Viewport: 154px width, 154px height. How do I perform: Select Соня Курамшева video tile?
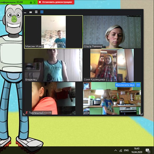click(112, 65)
